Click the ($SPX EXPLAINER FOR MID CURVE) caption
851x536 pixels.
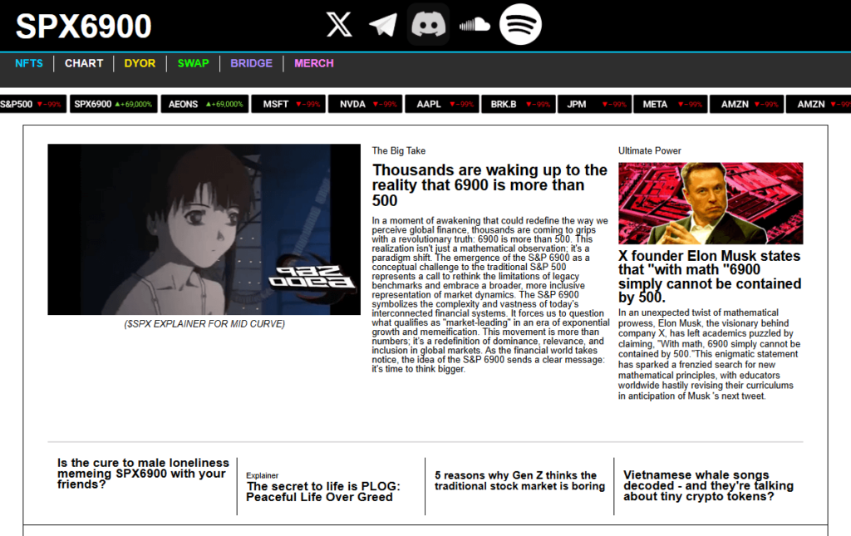coord(204,324)
